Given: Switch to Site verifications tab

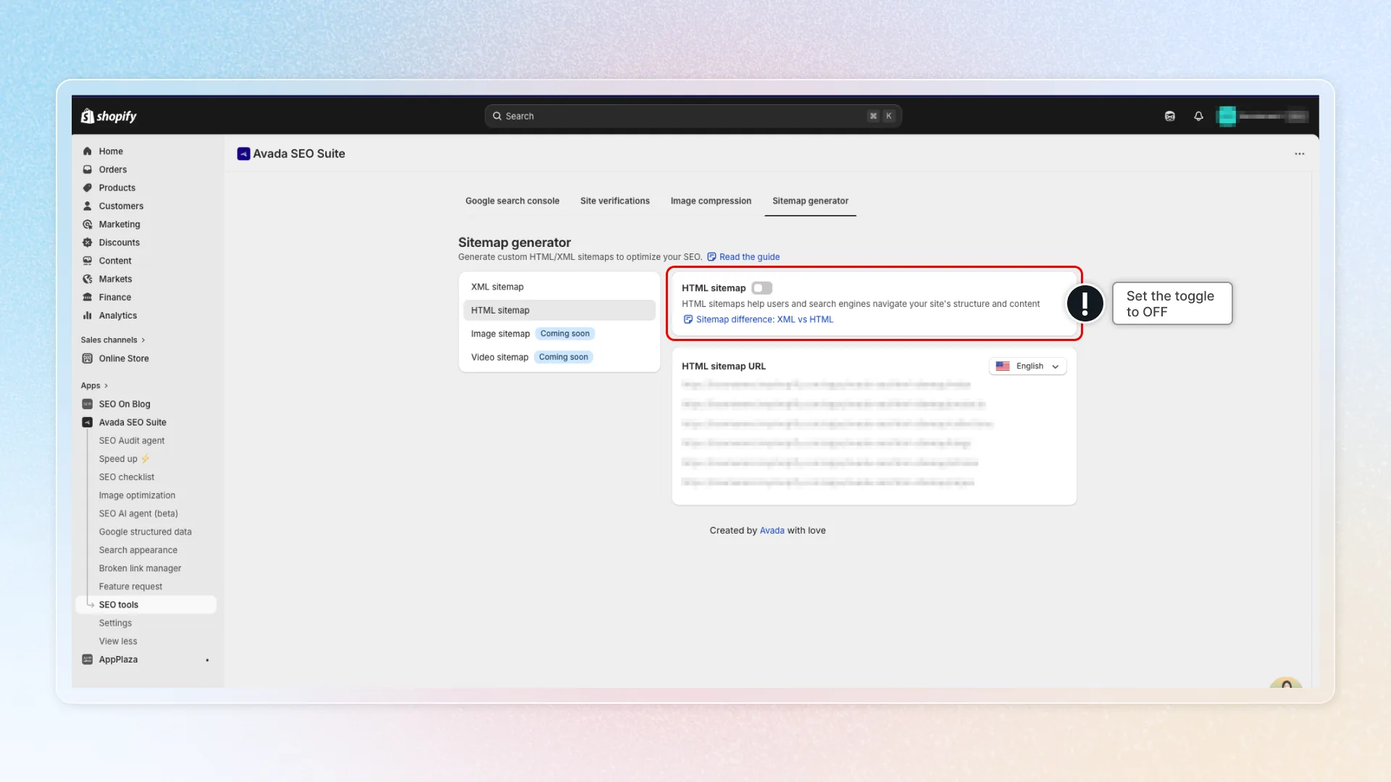Looking at the screenshot, I should pyautogui.click(x=614, y=201).
